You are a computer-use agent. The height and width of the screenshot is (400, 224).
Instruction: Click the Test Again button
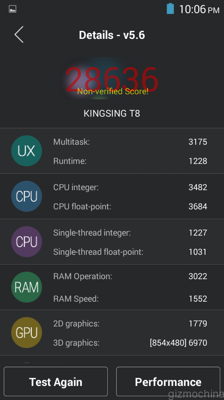56,382
